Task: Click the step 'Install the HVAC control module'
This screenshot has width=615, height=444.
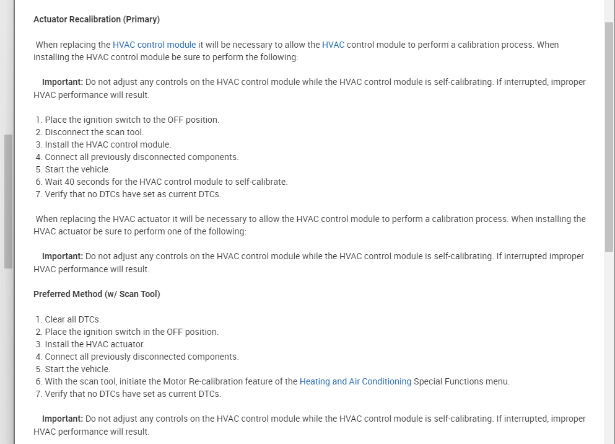Action: pos(108,144)
